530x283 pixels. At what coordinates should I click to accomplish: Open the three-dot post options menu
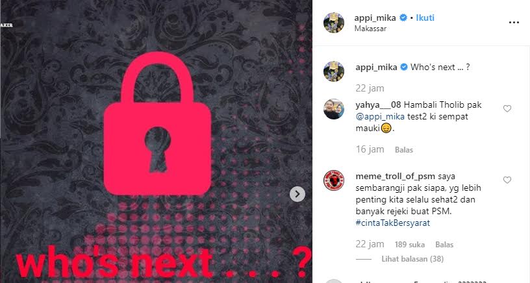coord(514,23)
